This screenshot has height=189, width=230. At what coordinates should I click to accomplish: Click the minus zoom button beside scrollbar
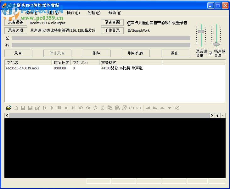(223, 116)
